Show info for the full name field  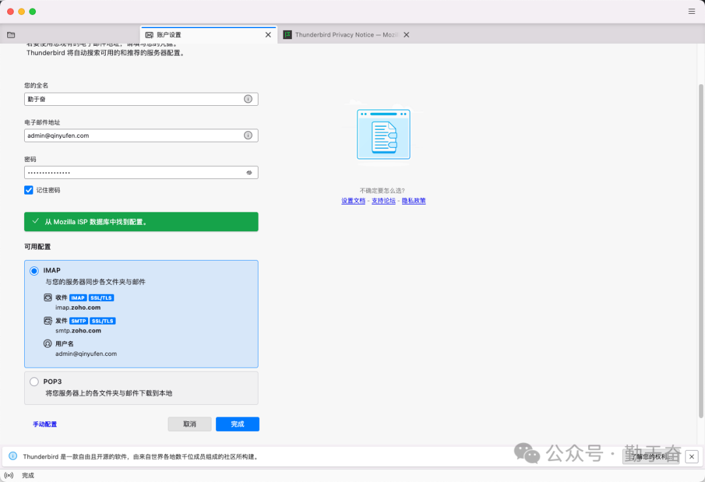point(248,99)
